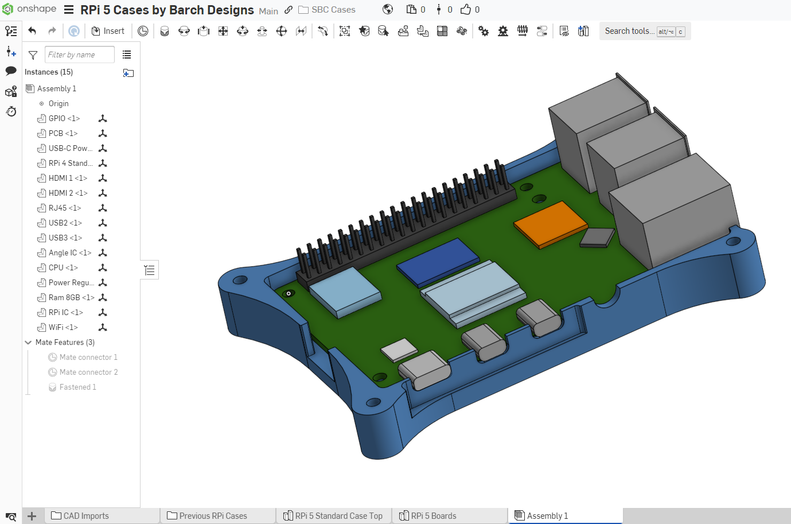791x524 pixels.
Task: Click the stopwatch panel icon in sidebar
Action: coord(11,111)
